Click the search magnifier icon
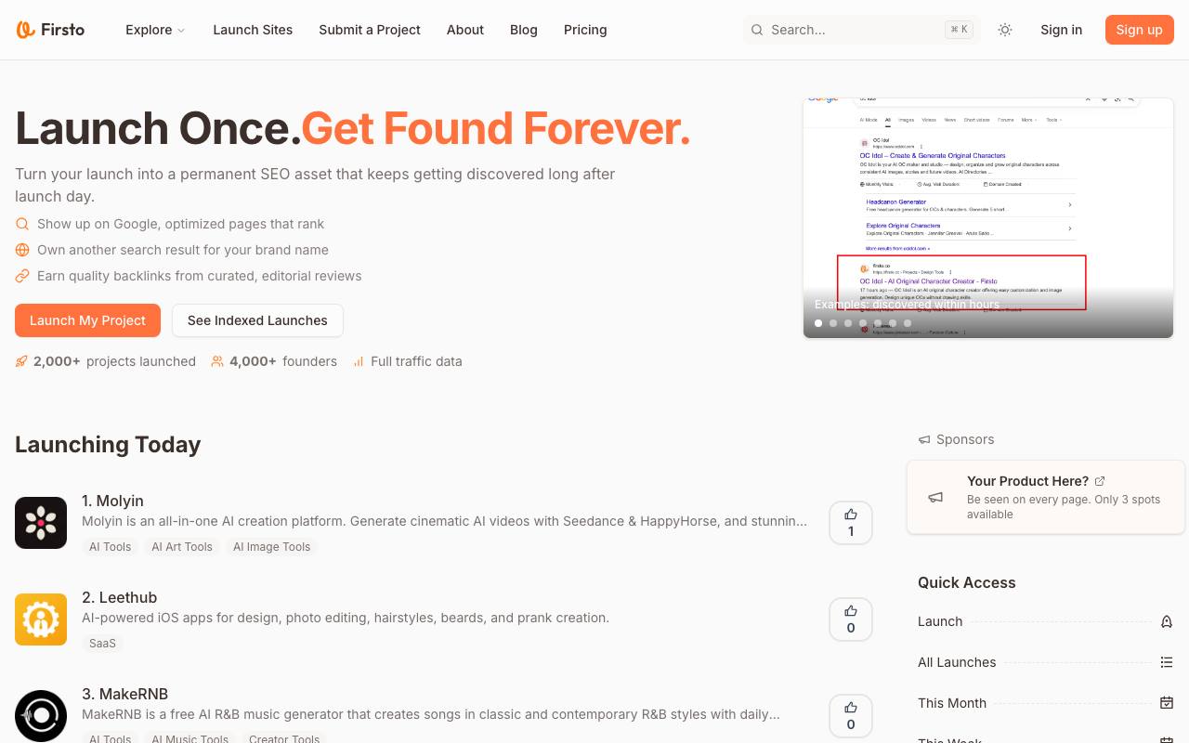Screen dimensions: 1189x743 tap(757, 30)
